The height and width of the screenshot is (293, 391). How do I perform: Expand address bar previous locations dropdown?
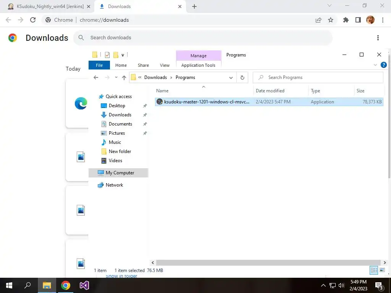(x=231, y=78)
